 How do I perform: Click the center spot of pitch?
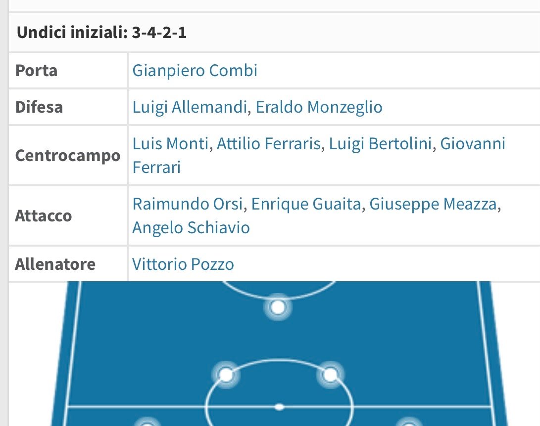coord(279,407)
